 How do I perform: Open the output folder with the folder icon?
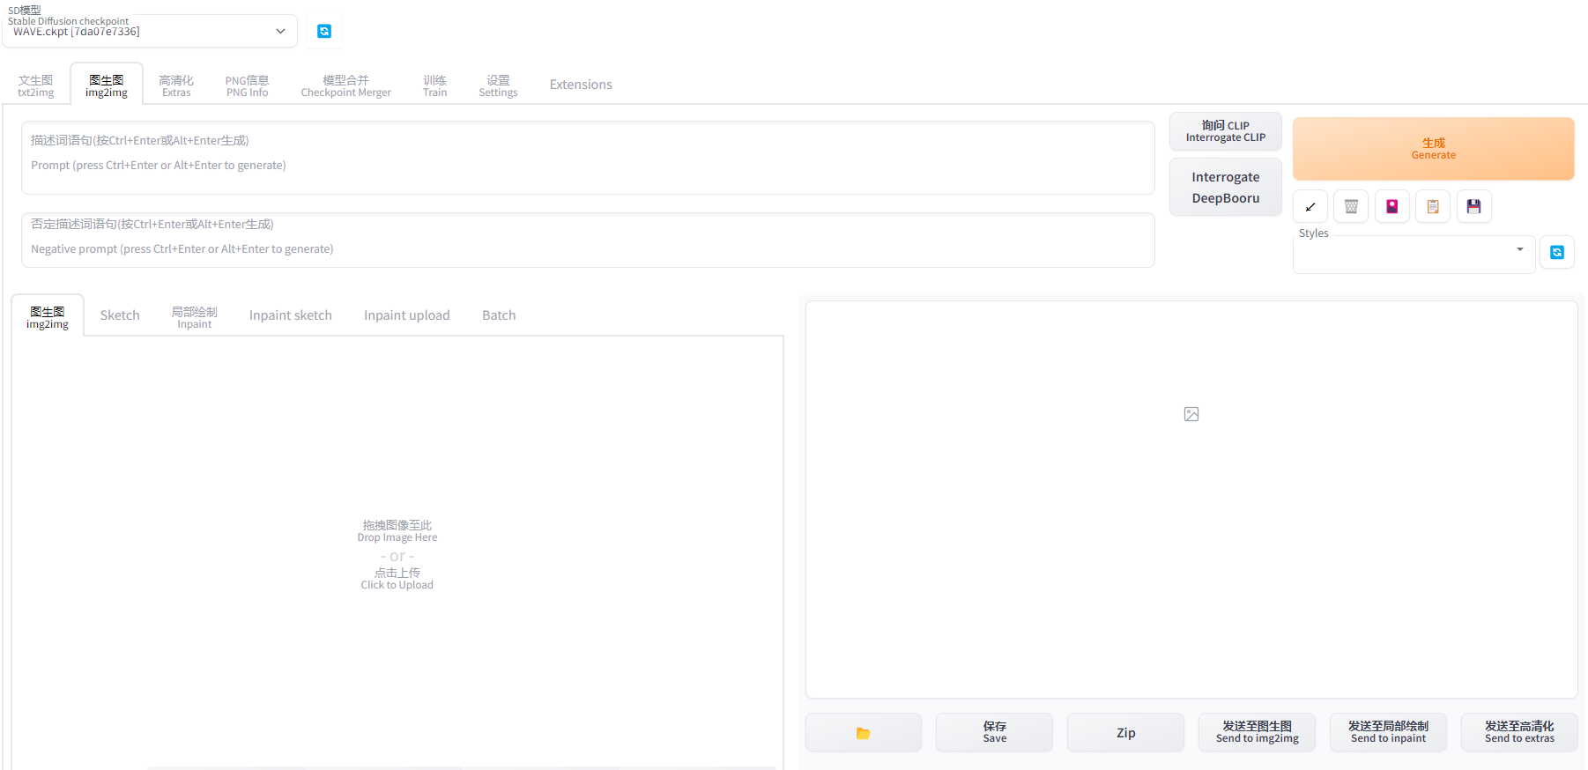[x=863, y=733]
